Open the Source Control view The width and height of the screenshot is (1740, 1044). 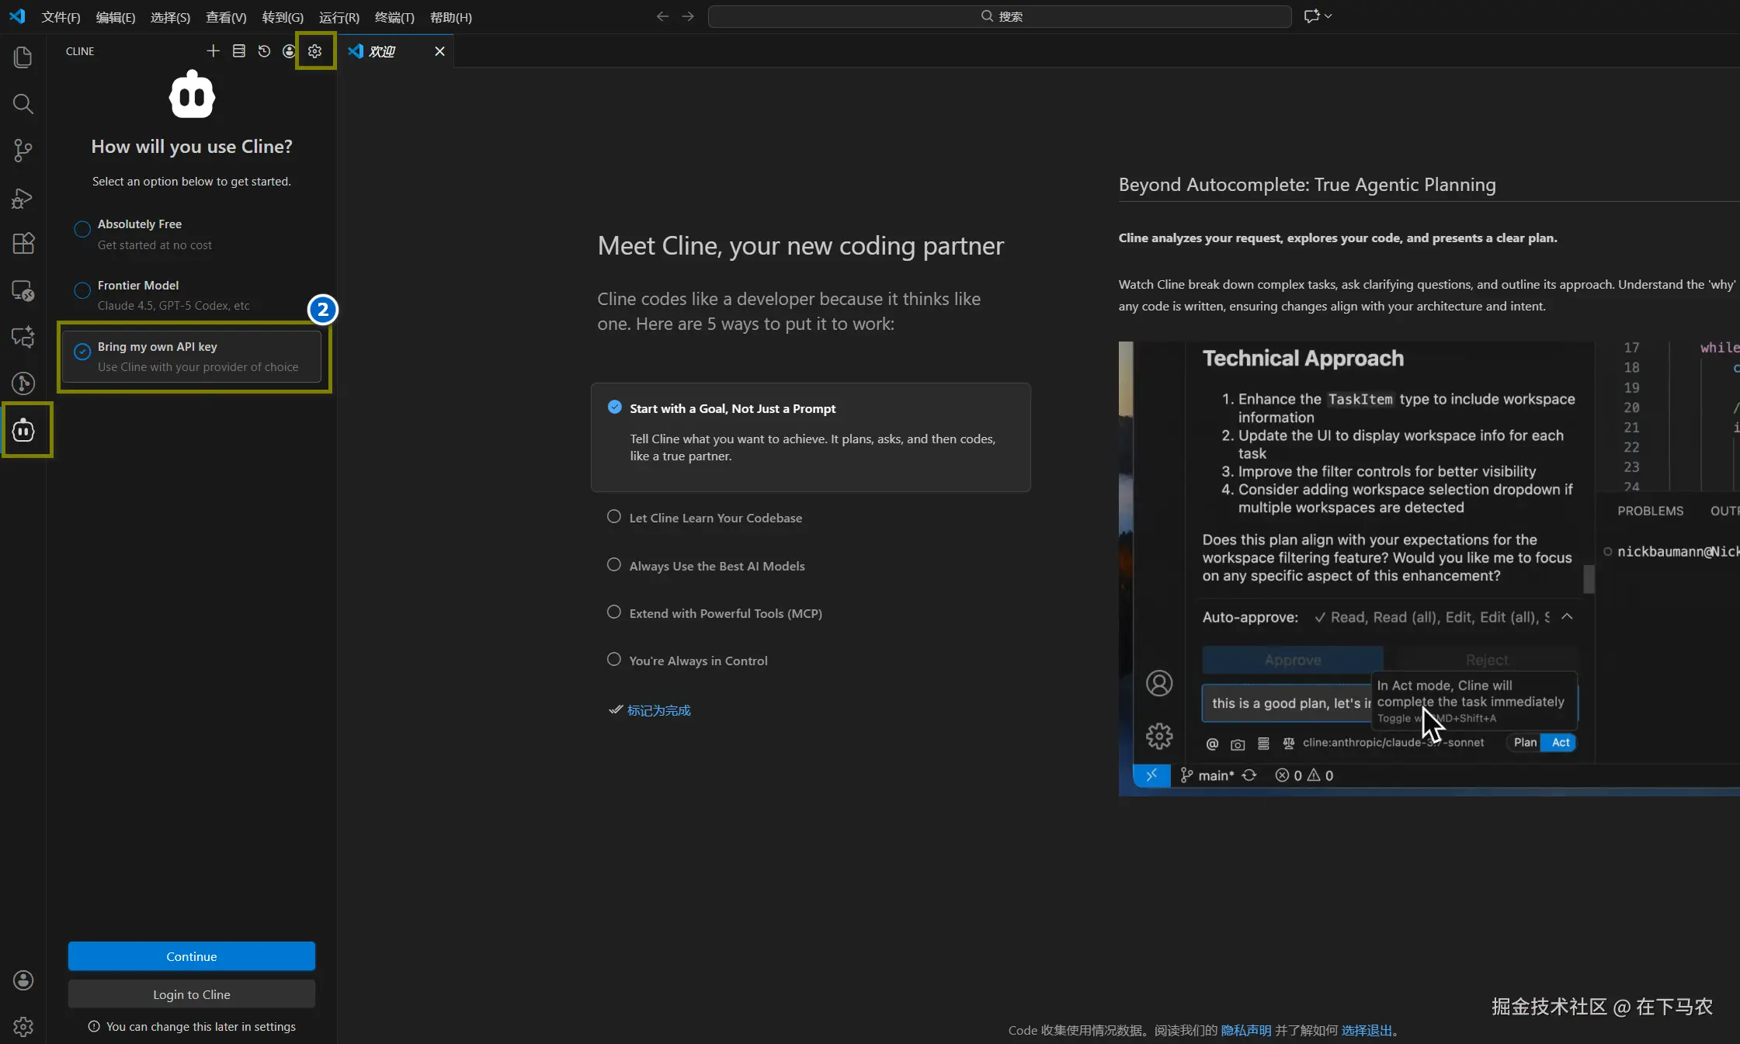tap(23, 150)
